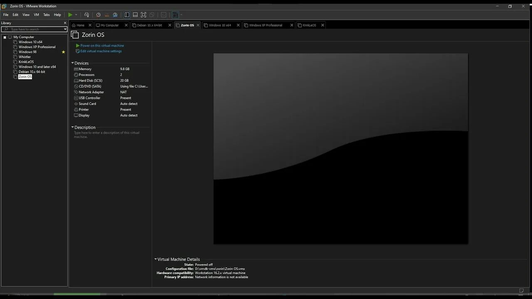This screenshot has width=532, height=299.
Task: Click the console view toolbar icon
Action: tap(163, 15)
